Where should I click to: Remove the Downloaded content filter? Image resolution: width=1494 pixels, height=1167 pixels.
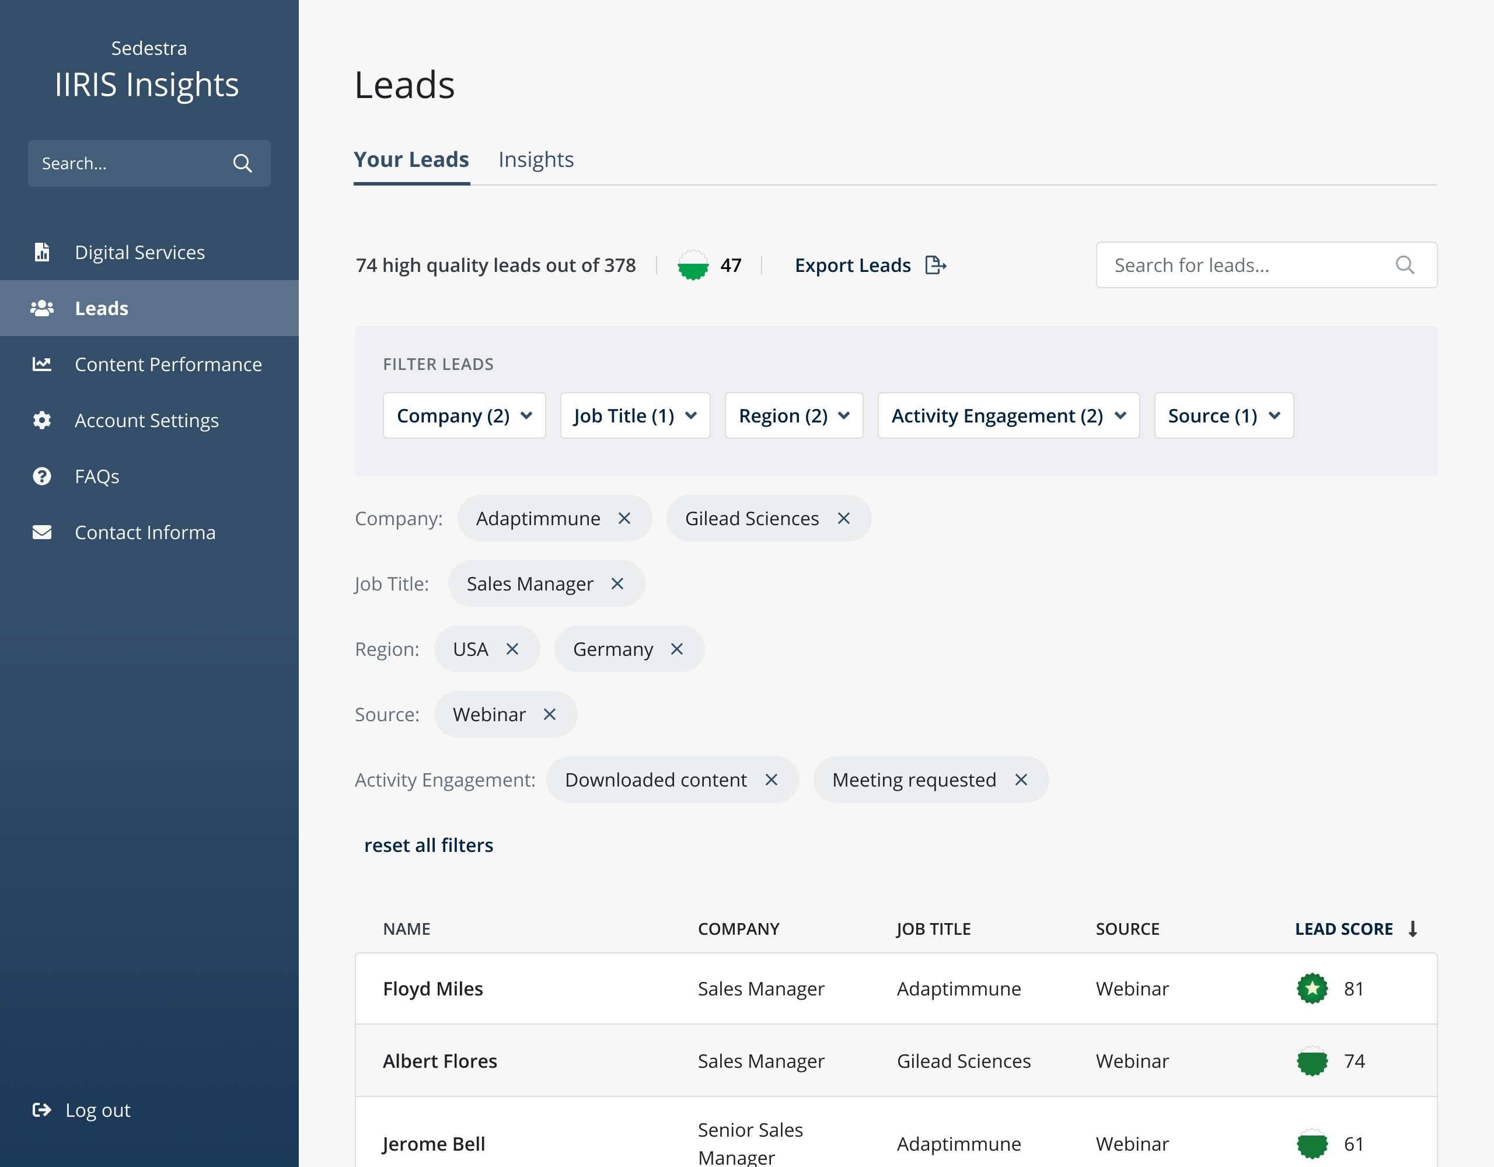pyautogui.click(x=771, y=780)
